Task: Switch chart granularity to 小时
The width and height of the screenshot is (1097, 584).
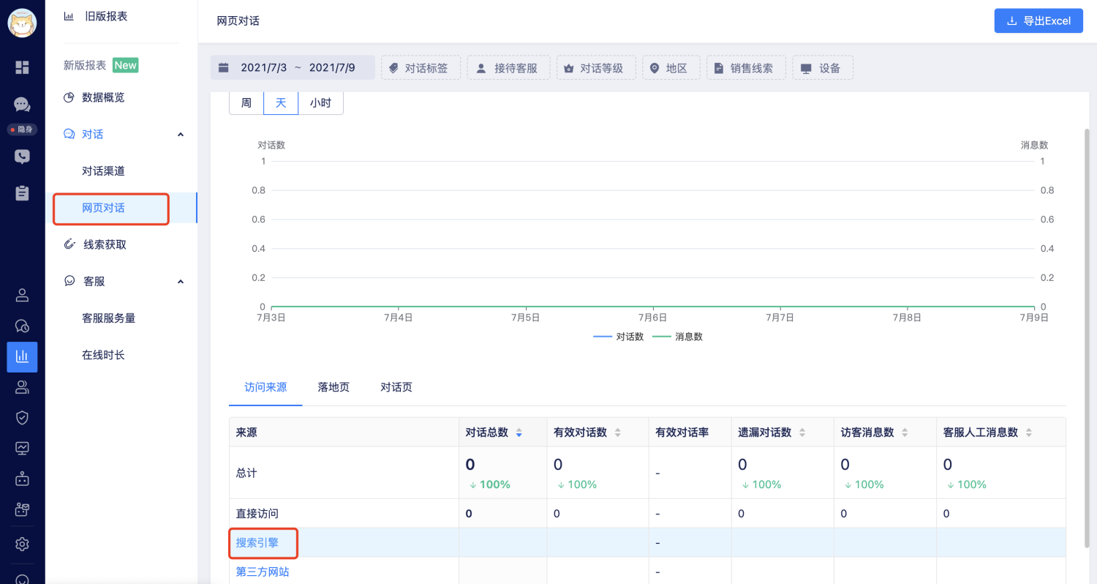Action: coord(320,103)
